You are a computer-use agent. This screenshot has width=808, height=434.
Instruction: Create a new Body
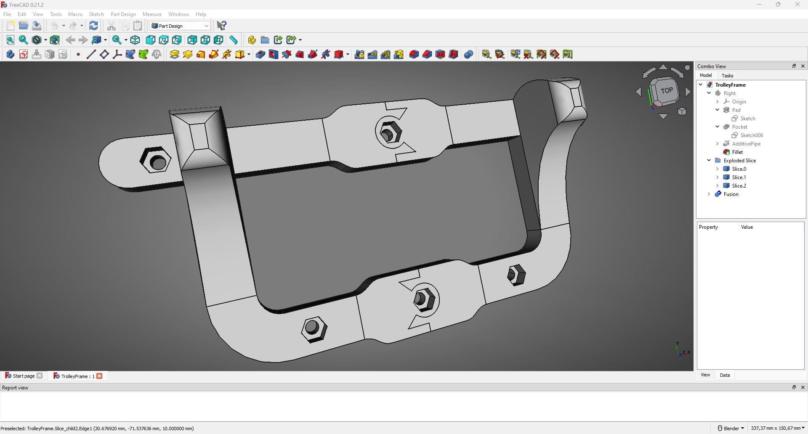click(x=11, y=54)
